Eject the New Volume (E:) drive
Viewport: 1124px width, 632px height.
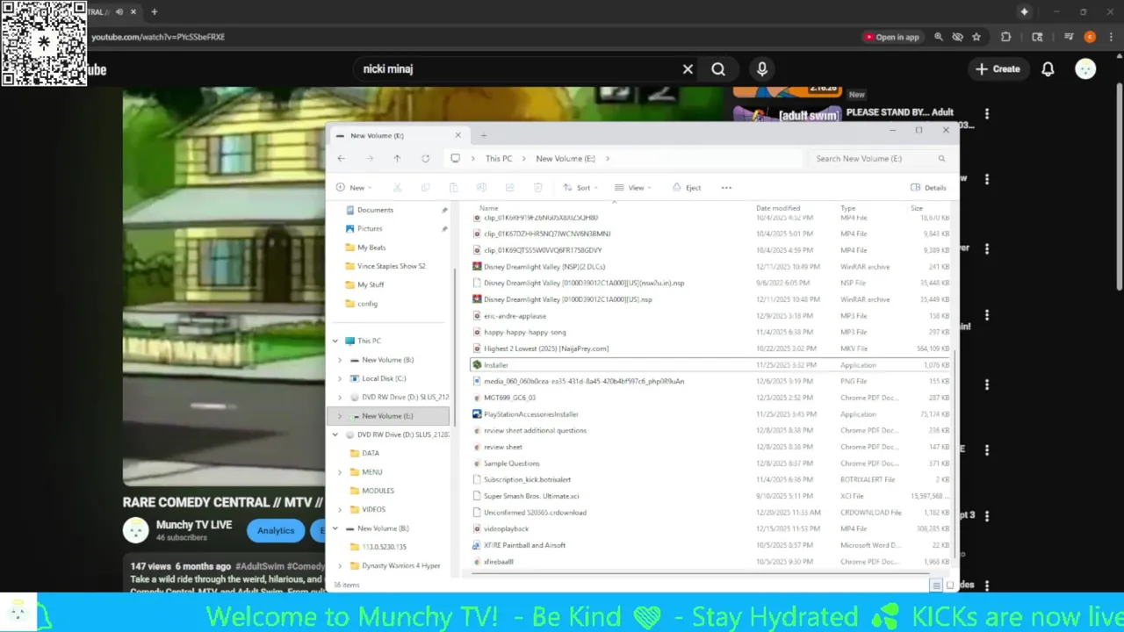[x=687, y=188]
